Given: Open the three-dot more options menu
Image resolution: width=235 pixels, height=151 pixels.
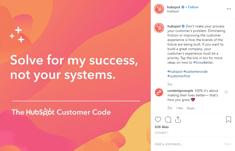Looking at the screenshot, I should 228,9.
